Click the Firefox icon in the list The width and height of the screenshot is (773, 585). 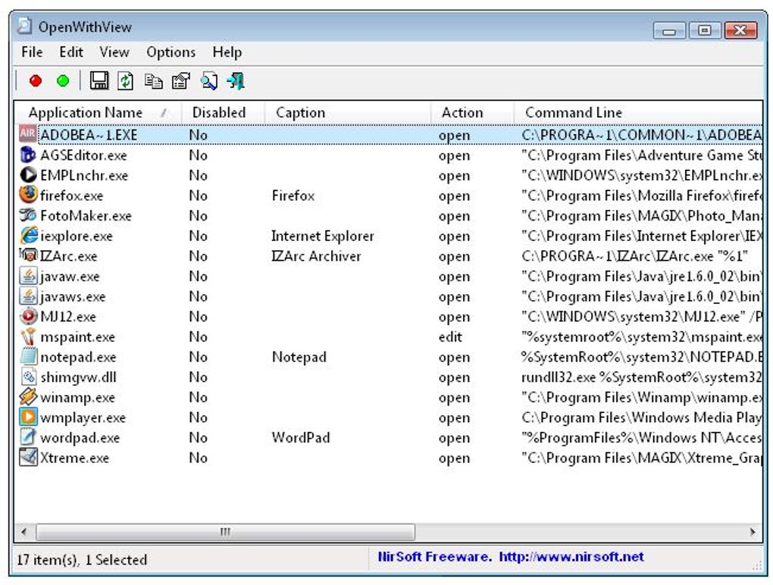28,195
